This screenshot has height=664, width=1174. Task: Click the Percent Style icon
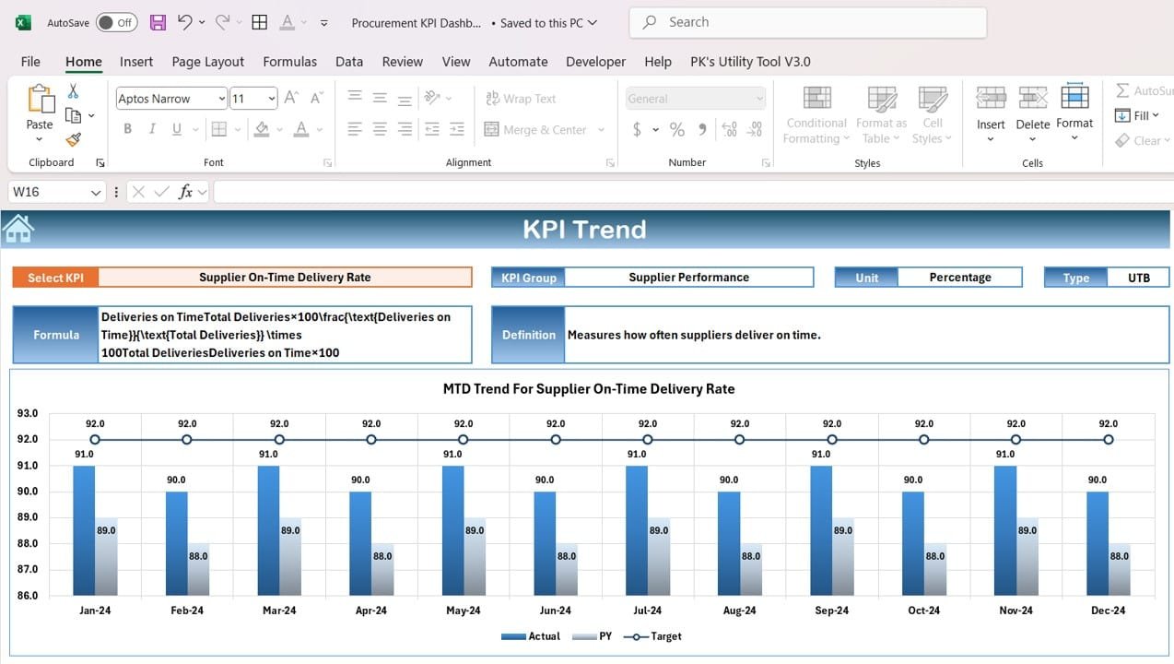(x=676, y=130)
